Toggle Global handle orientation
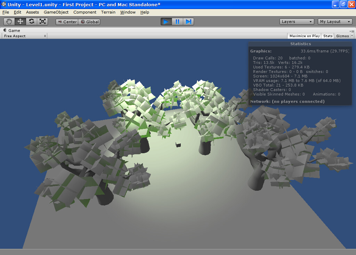The image size is (356, 255). tap(89, 21)
